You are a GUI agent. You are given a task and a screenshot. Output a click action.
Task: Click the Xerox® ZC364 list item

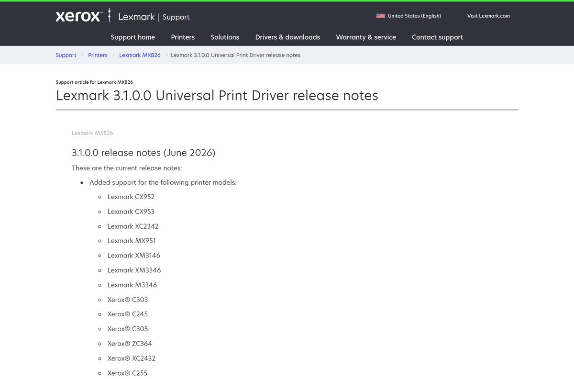130,344
